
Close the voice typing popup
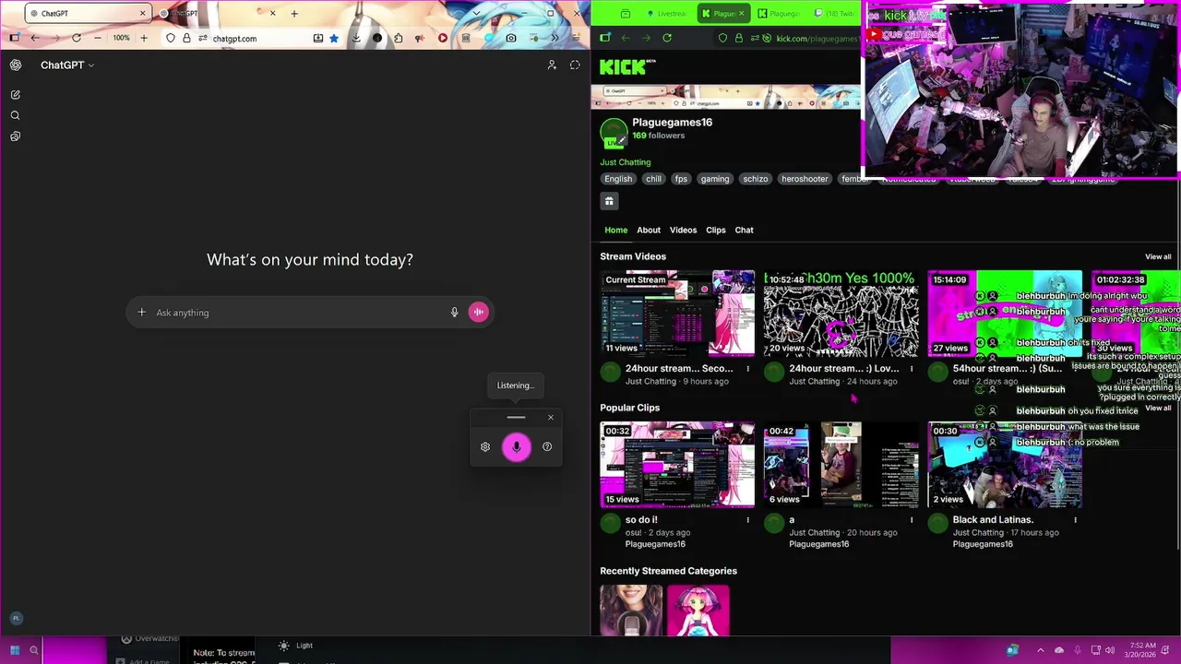551,418
